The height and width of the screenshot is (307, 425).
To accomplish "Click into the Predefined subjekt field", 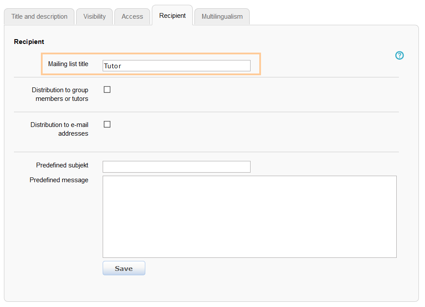I will click(176, 167).
